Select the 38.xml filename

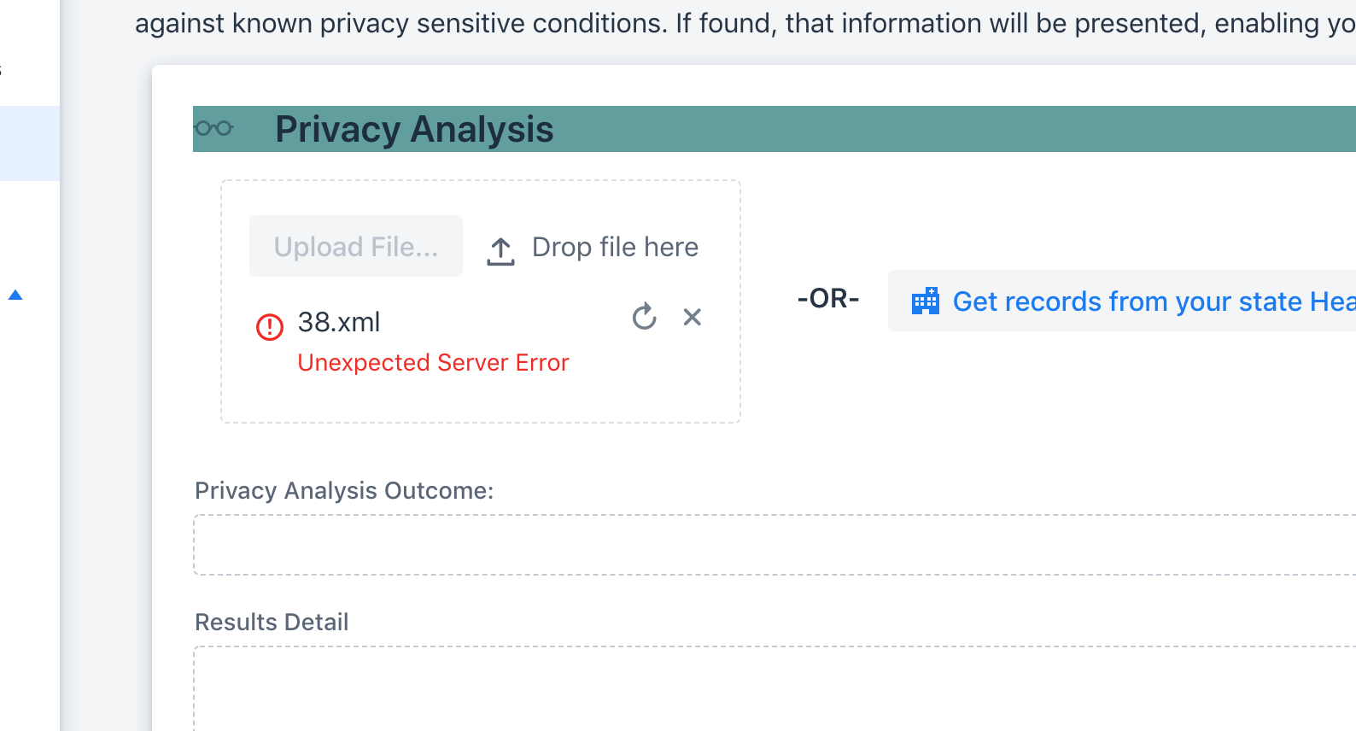point(338,322)
